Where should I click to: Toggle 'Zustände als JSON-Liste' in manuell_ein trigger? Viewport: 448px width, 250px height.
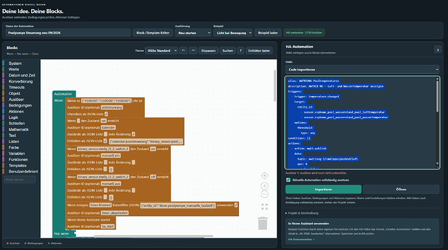105,162
